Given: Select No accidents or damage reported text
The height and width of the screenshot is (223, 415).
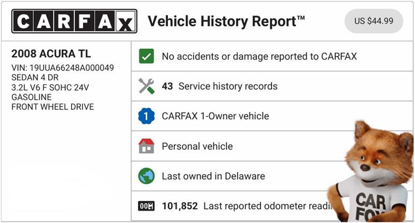Looking at the screenshot, I should 259,57.
